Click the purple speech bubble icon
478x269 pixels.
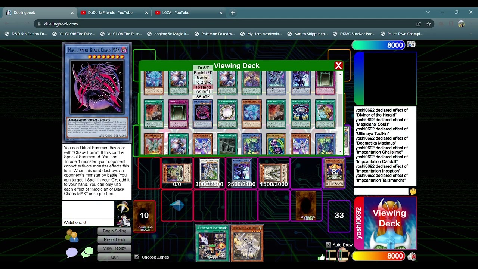72,253
